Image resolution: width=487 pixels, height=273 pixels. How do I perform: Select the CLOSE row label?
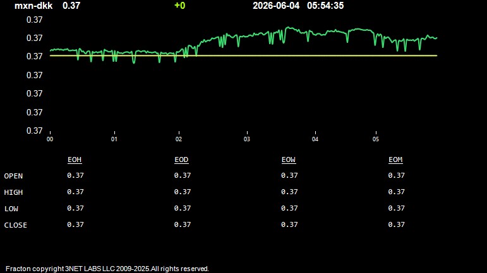click(16, 225)
